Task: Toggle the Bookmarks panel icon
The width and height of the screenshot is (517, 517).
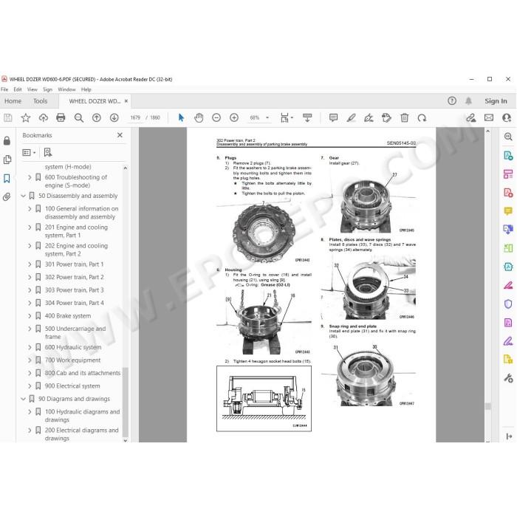Action: pyautogui.click(x=7, y=179)
